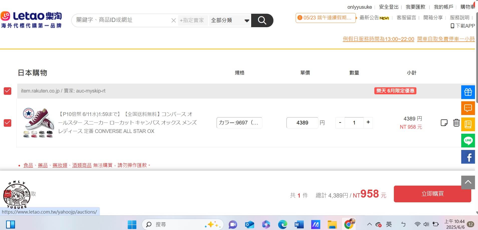Open the Converse product title link
The width and height of the screenshot is (478, 230).
pyautogui.click(x=127, y=123)
